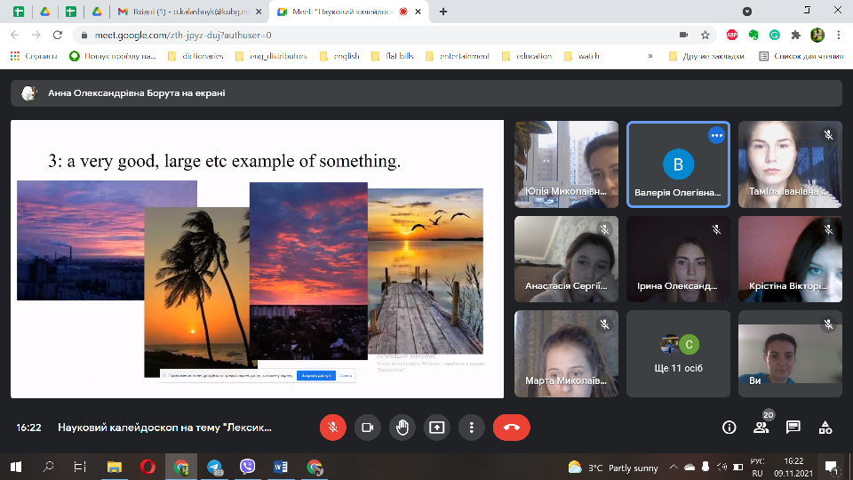
Task: Open the meeting details info icon
Action: 729,428
